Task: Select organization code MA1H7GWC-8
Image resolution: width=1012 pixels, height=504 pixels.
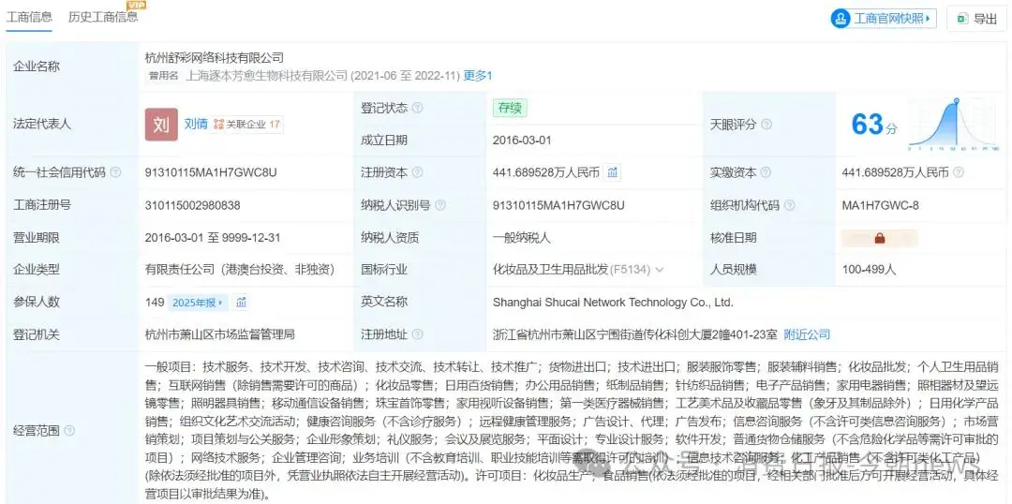Action: point(880,205)
